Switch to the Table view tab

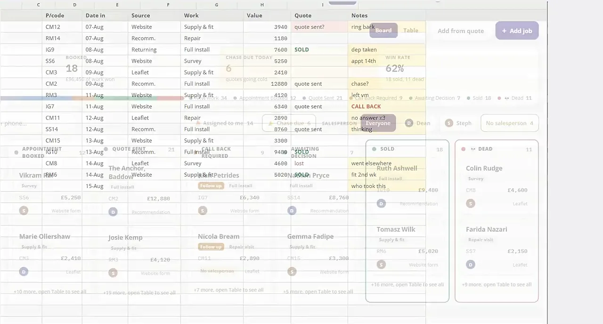point(410,31)
